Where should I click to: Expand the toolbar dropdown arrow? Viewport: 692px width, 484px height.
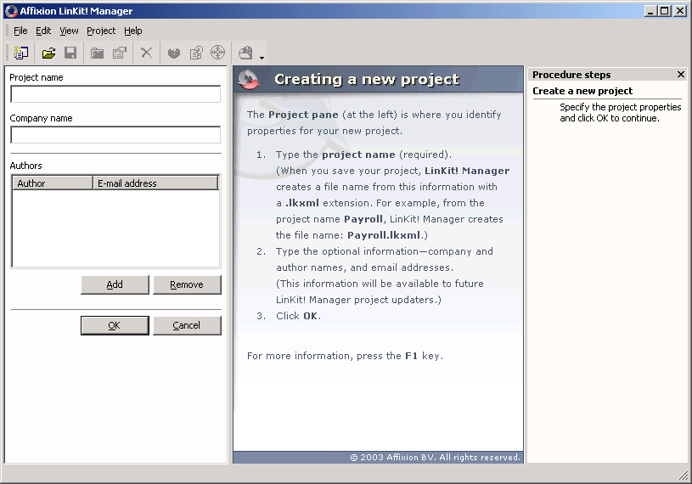tap(262, 58)
